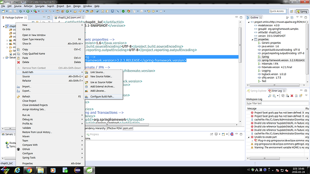Expand the Servers node in Package Explorer

(x=3, y=58)
